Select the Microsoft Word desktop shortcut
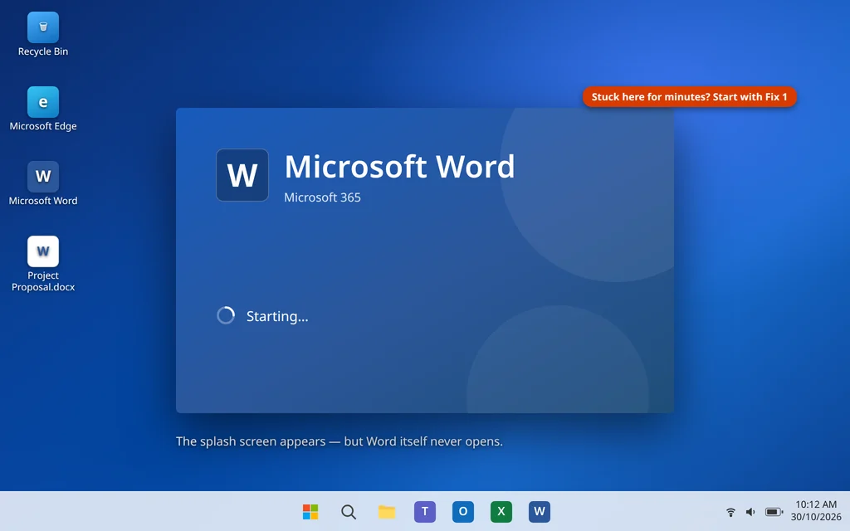This screenshot has height=531, width=850. coord(43,176)
